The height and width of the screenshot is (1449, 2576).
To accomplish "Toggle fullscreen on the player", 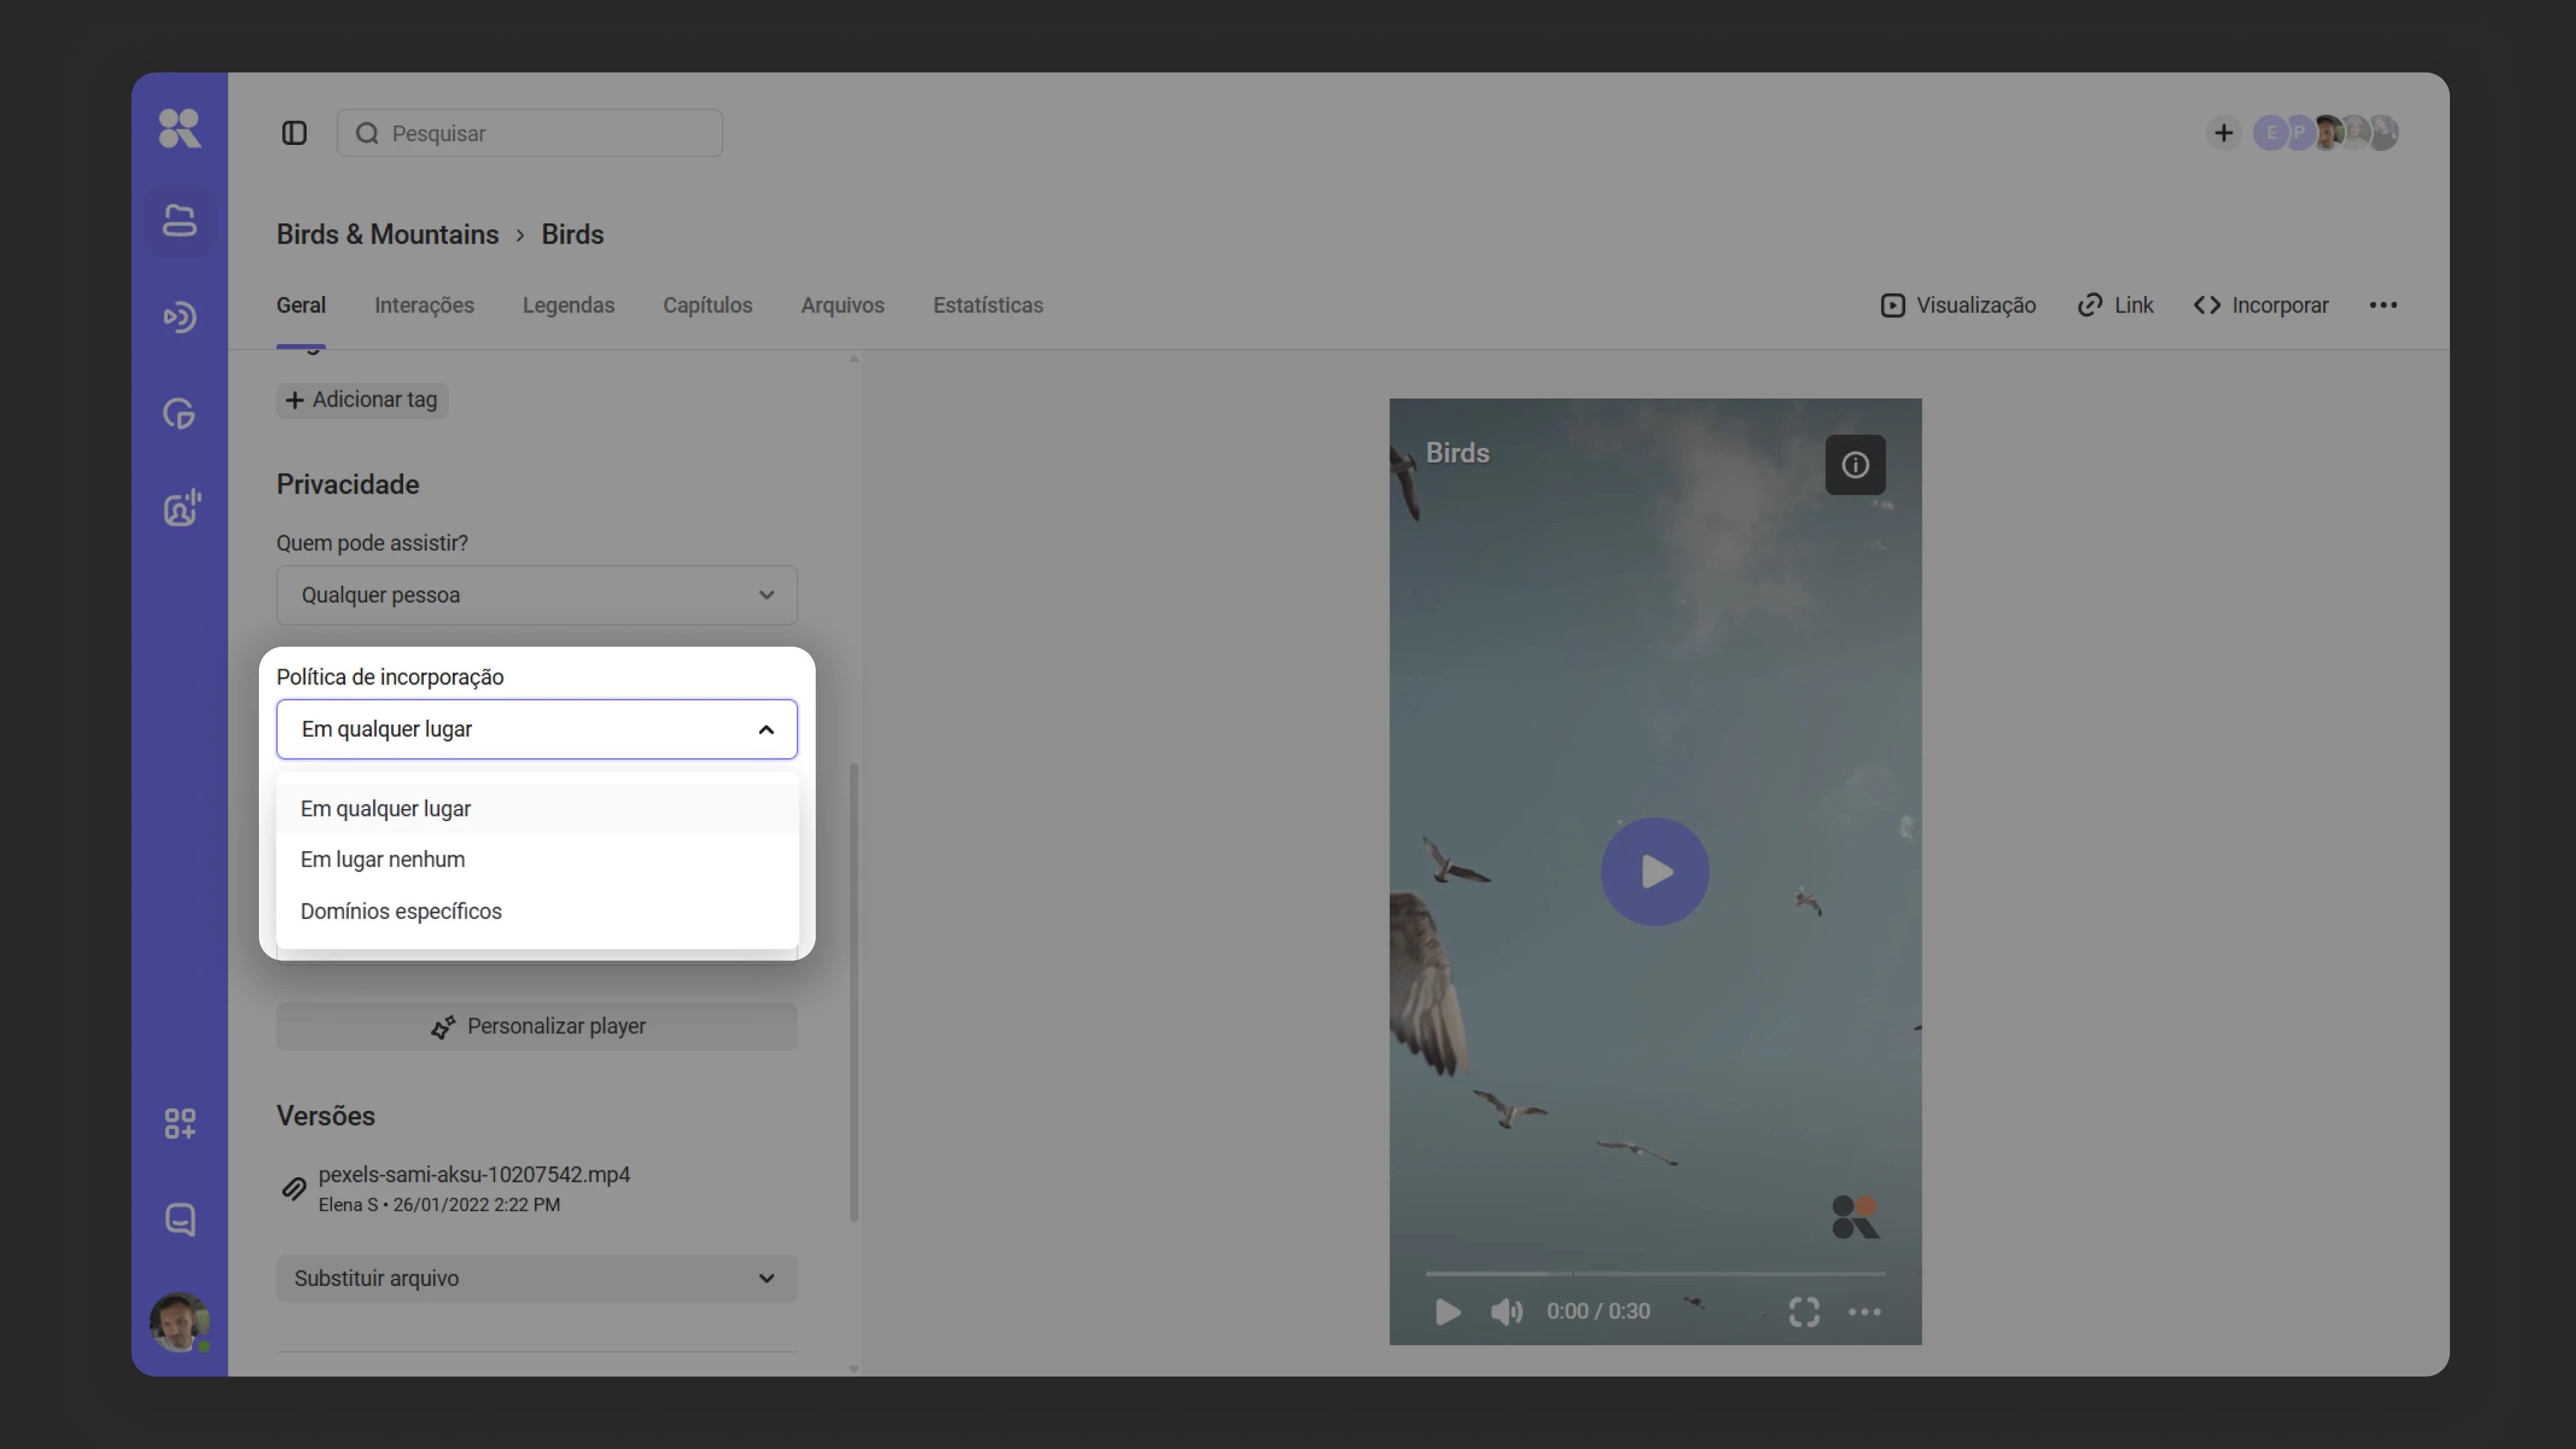I will tap(1804, 1311).
